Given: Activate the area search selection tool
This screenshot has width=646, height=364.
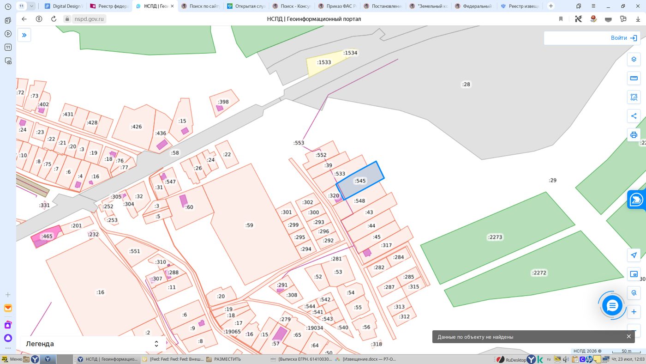Looking at the screenshot, I should coord(634,97).
